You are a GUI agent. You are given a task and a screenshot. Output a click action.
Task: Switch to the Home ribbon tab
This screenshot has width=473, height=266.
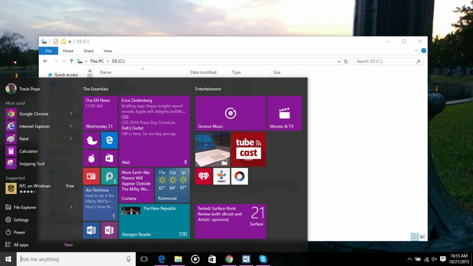click(x=68, y=51)
